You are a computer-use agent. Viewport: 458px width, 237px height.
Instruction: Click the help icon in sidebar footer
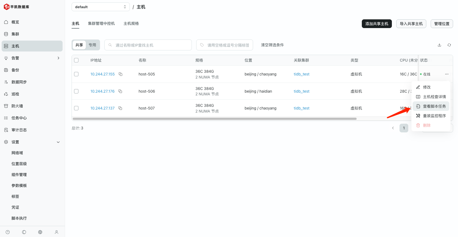(8, 232)
